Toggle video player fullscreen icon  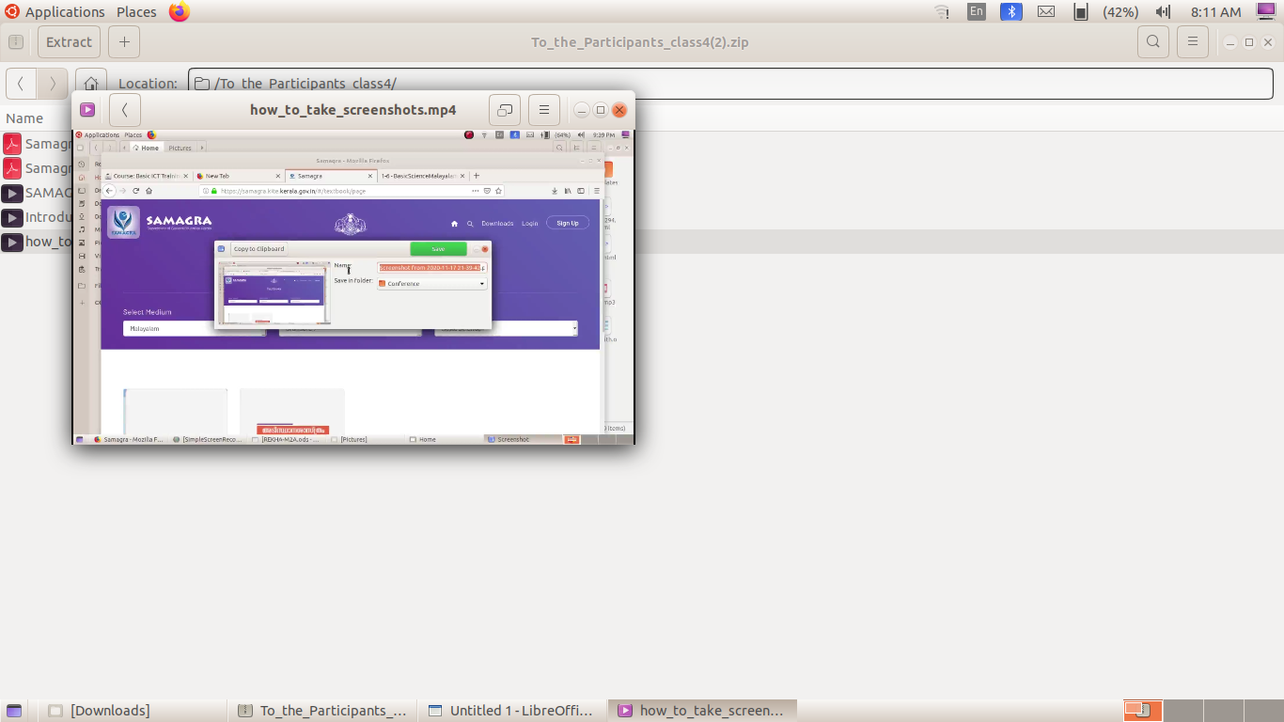505,110
